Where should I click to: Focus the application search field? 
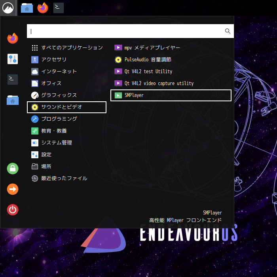[130, 31]
